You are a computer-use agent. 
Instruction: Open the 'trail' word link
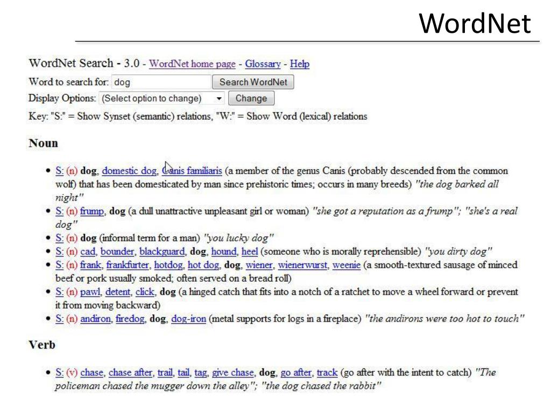point(165,373)
